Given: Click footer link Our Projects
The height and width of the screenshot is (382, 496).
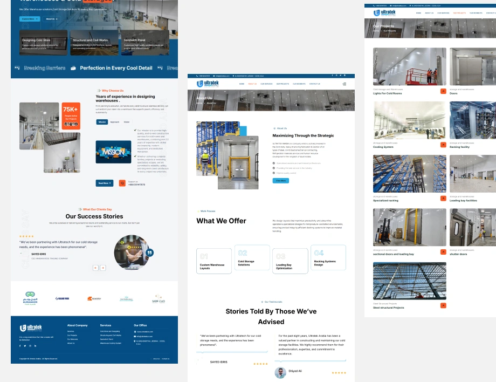Looking at the screenshot, I should tap(72, 335).
